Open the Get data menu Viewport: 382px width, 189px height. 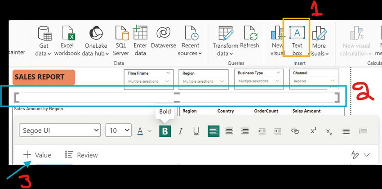click(x=43, y=41)
